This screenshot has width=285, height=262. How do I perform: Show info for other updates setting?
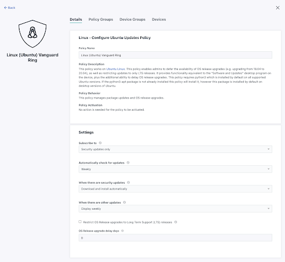(125, 202)
